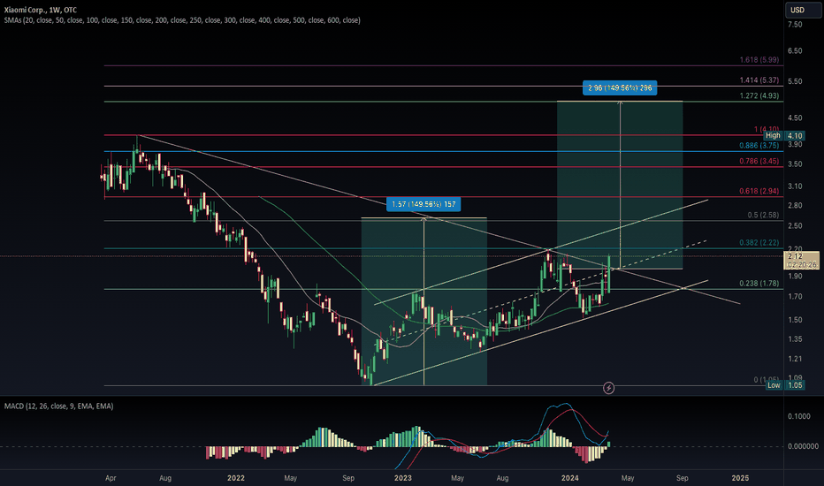Select the Xiaomi Corp., 1W, OTC title

(41, 10)
